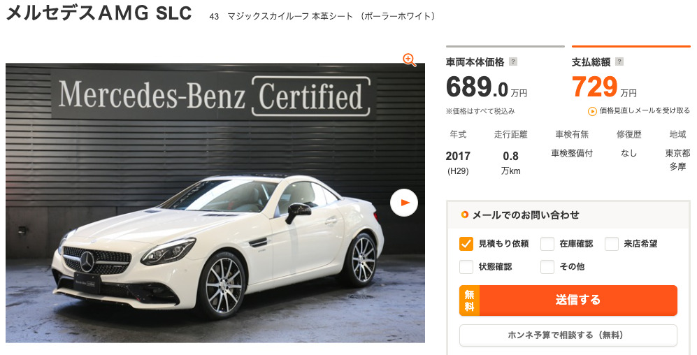Advance to next photo with orange arrow
This screenshot has height=355, width=697.
coord(404,203)
